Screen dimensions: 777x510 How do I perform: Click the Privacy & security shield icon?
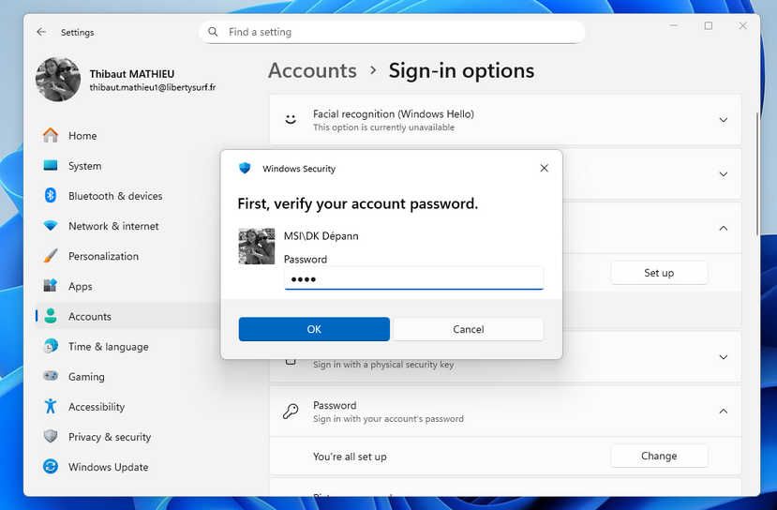[50, 436]
